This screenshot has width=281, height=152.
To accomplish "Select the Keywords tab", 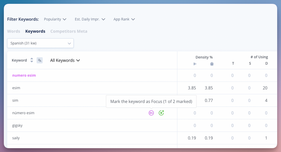I will click(x=35, y=31).
